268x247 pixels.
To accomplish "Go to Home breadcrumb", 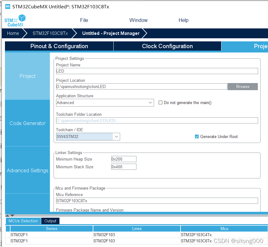I will [13, 33].
